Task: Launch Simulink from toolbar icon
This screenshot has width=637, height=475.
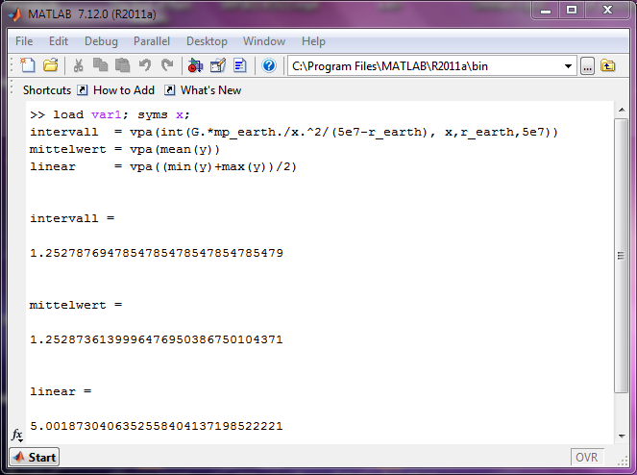Action: pos(195,65)
